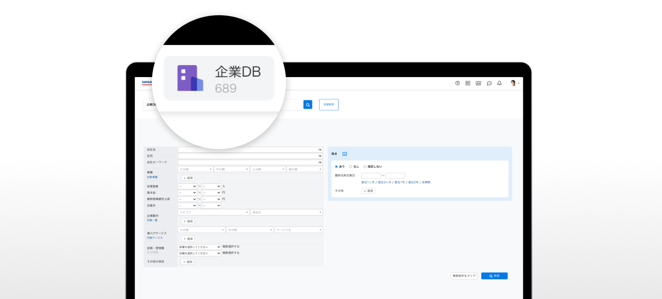The width and height of the screenshot is (662, 299).
Task: Click 追加 button for その他の項目
Action: pyautogui.click(x=188, y=262)
